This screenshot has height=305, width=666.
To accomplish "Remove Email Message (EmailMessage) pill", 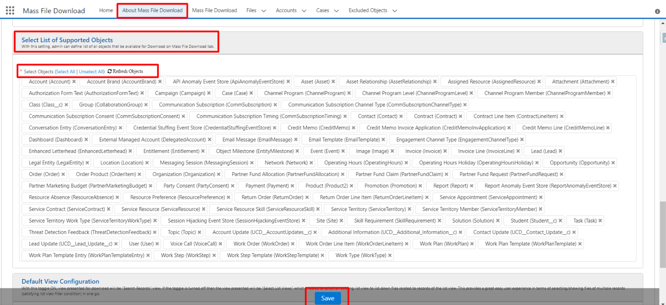I will pyautogui.click(x=296, y=140).
